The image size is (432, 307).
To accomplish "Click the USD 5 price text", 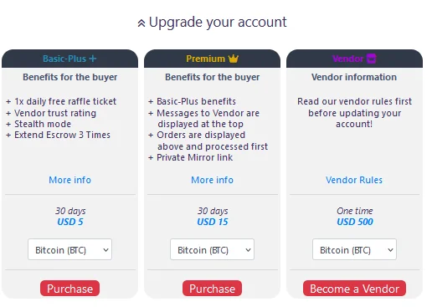I will click(70, 222).
